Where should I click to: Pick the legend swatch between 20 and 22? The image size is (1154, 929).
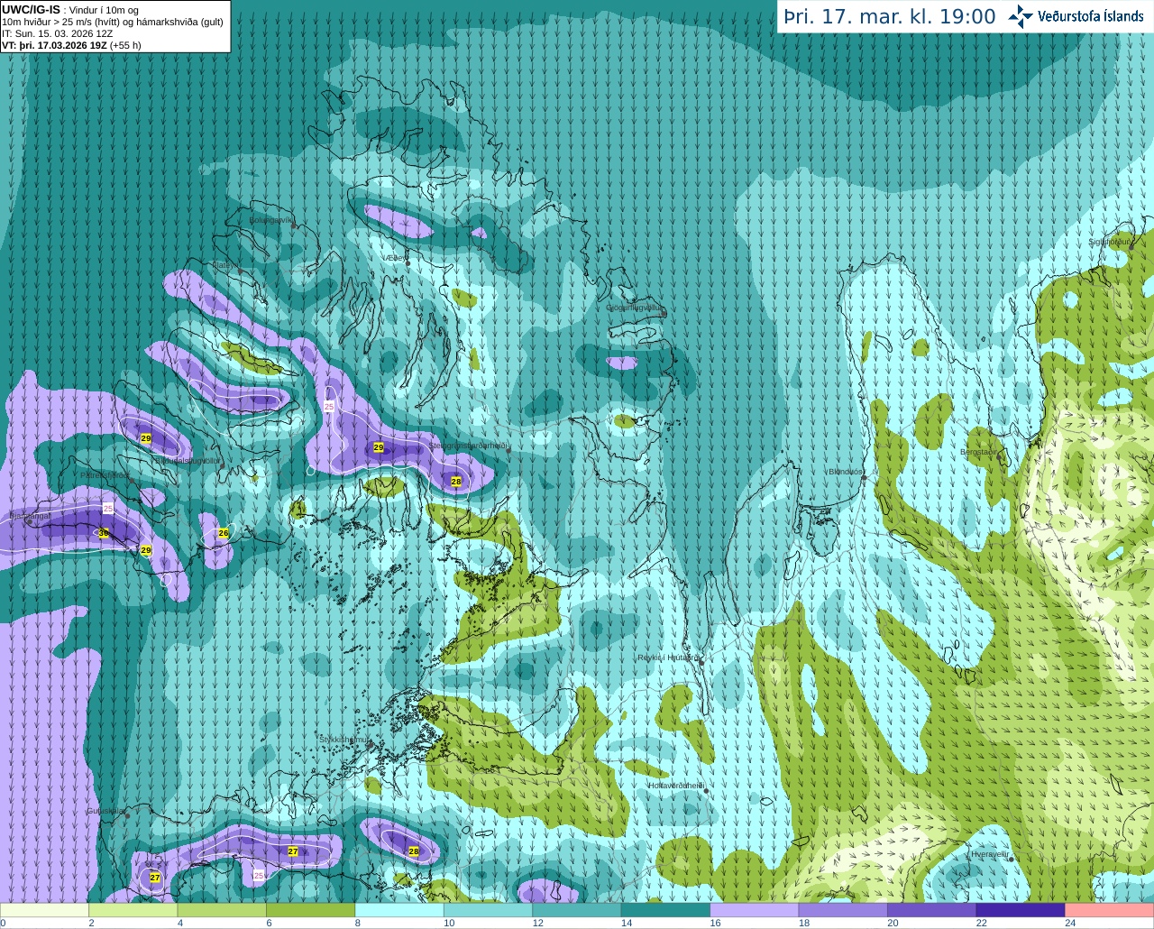(x=932, y=910)
